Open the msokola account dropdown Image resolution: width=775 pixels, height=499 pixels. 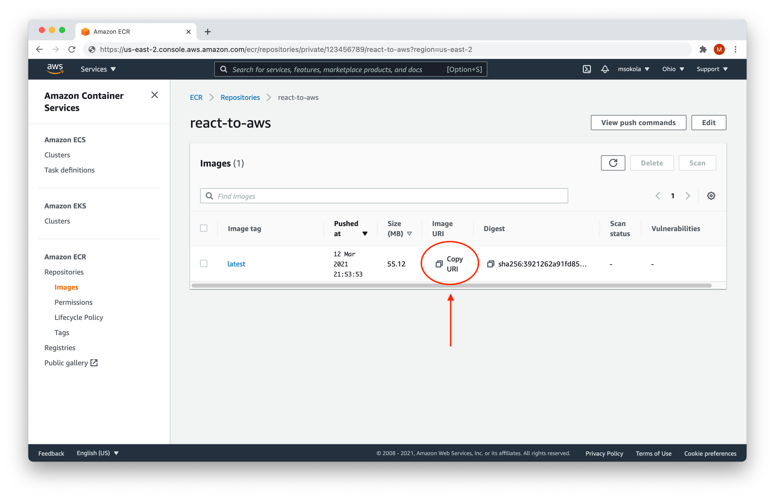634,69
